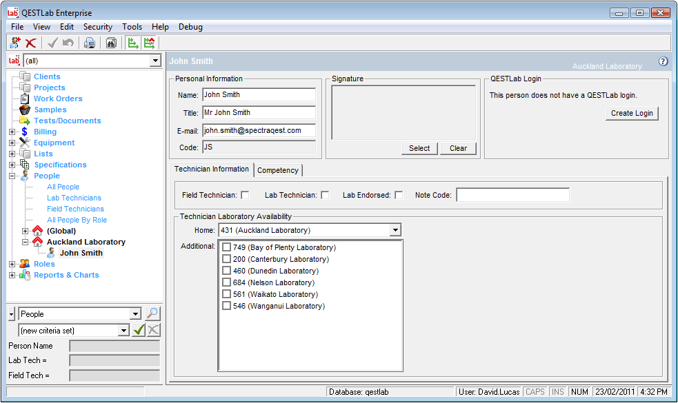Click the add new person toolbar icon
The height and width of the screenshot is (403, 678).
pos(16,43)
